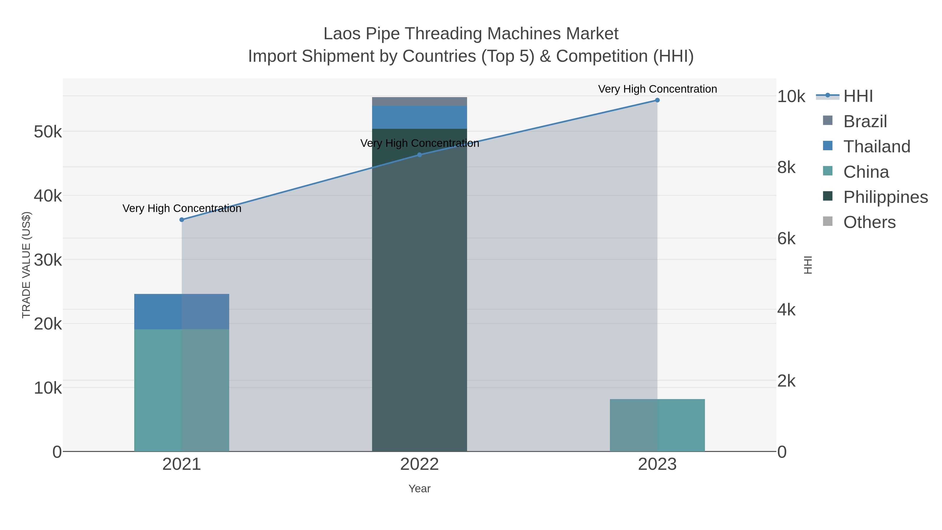Toggle China series in legend
This screenshot has width=942, height=530.
click(856, 171)
